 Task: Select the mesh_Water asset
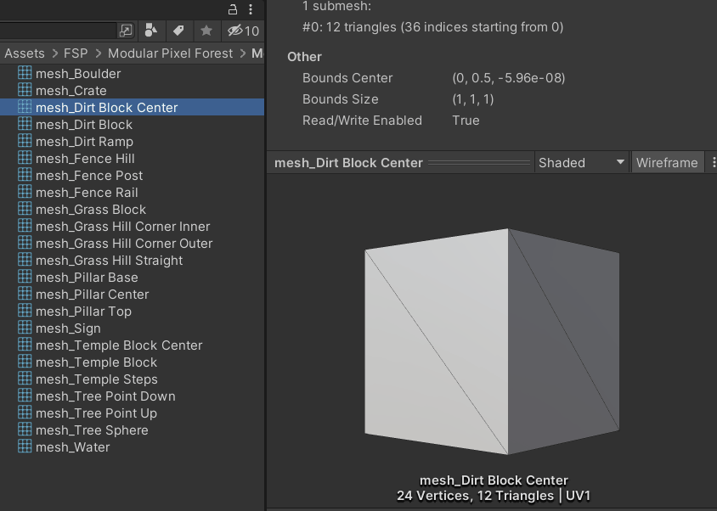(x=133, y=447)
